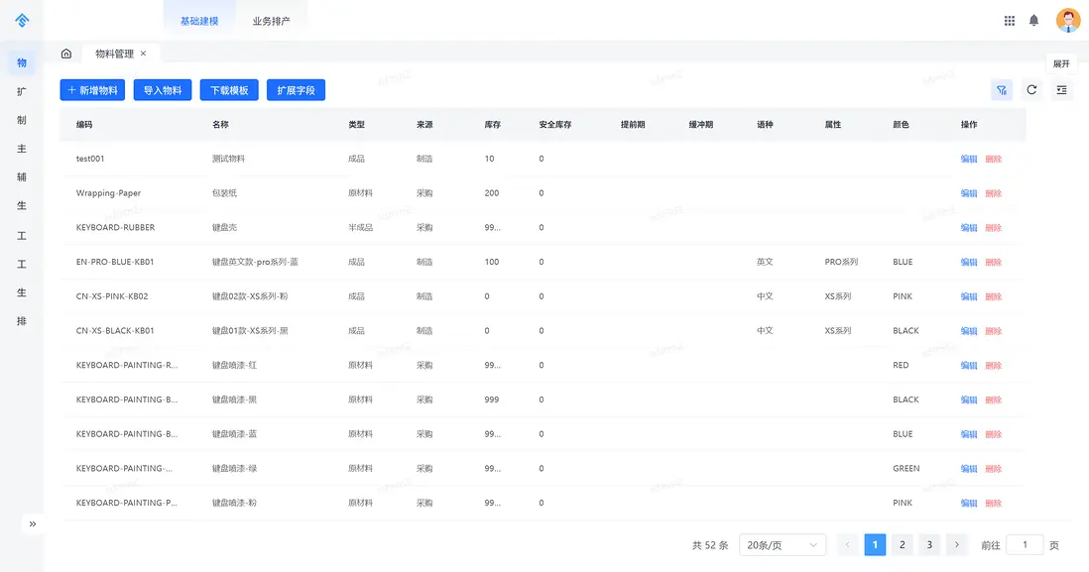Switch to the 业务排产 tab
This screenshot has width=1089, height=572.
pyautogui.click(x=271, y=21)
